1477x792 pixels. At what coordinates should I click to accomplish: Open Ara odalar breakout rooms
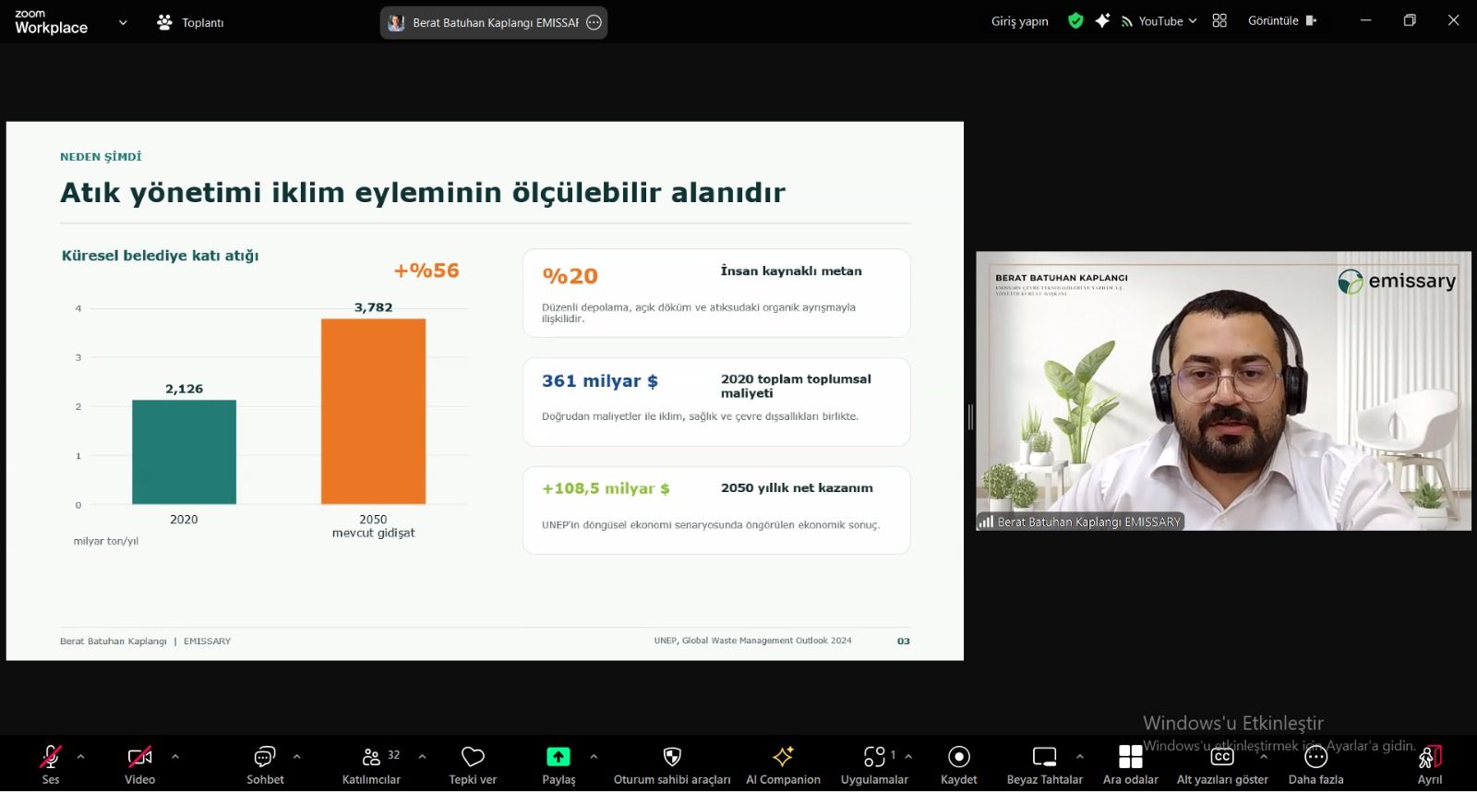coord(1131,758)
